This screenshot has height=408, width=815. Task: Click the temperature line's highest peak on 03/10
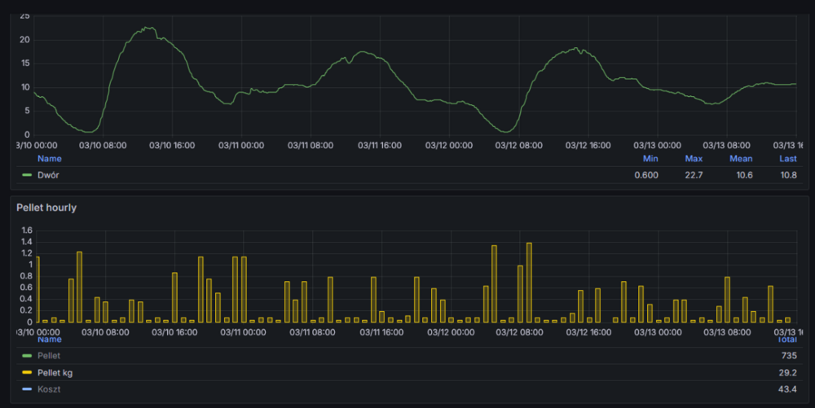(147, 29)
